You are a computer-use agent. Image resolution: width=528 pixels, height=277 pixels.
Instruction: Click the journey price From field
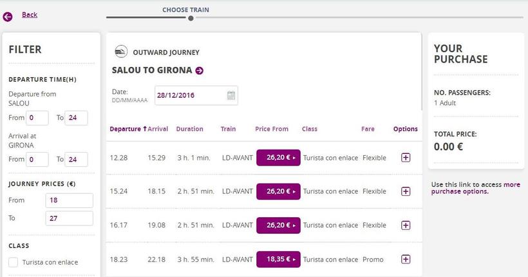coord(69,200)
